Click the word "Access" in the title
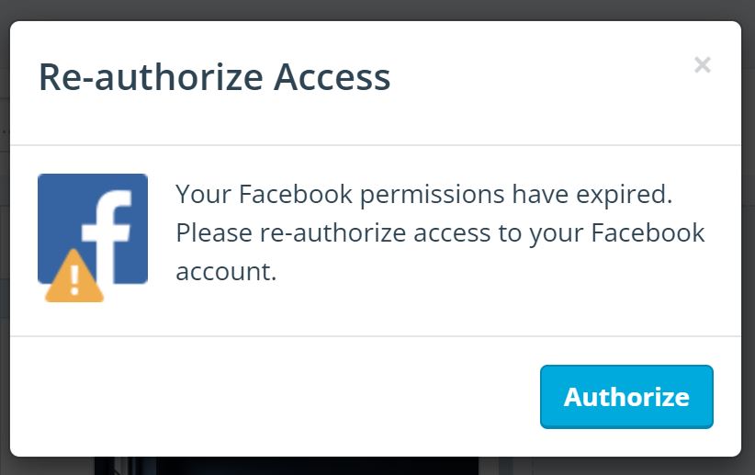This screenshot has height=475, width=755. [332, 77]
